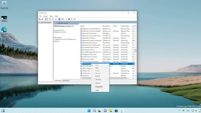Click the horizontal scrollbar right arrow
Screen dimensions: 201x113
133,78
